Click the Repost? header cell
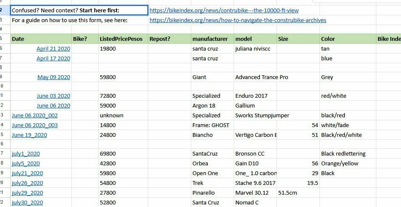The width and height of the screenshot is (401, 207). (x=169, y=39)
